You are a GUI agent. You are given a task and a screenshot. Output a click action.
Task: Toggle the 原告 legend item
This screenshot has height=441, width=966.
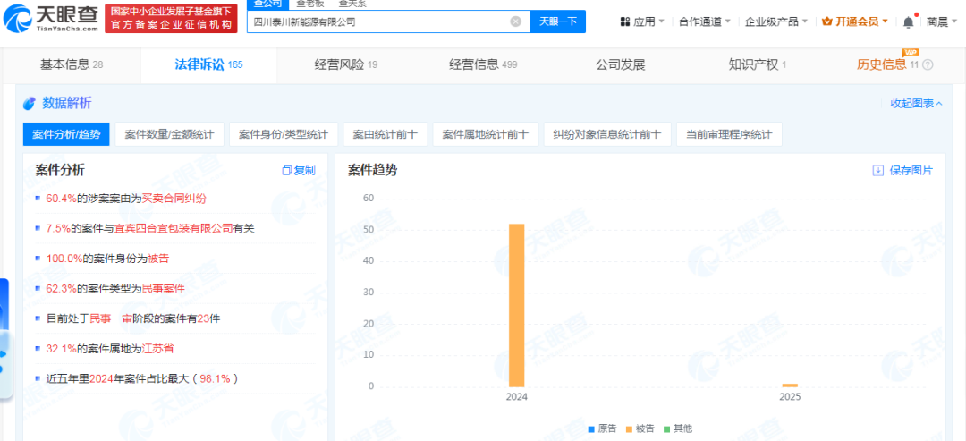602,428
